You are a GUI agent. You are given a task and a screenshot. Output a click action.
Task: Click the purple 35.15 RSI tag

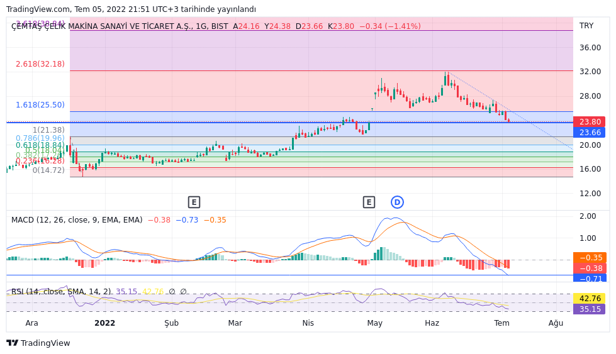click(x=590, y=309)
